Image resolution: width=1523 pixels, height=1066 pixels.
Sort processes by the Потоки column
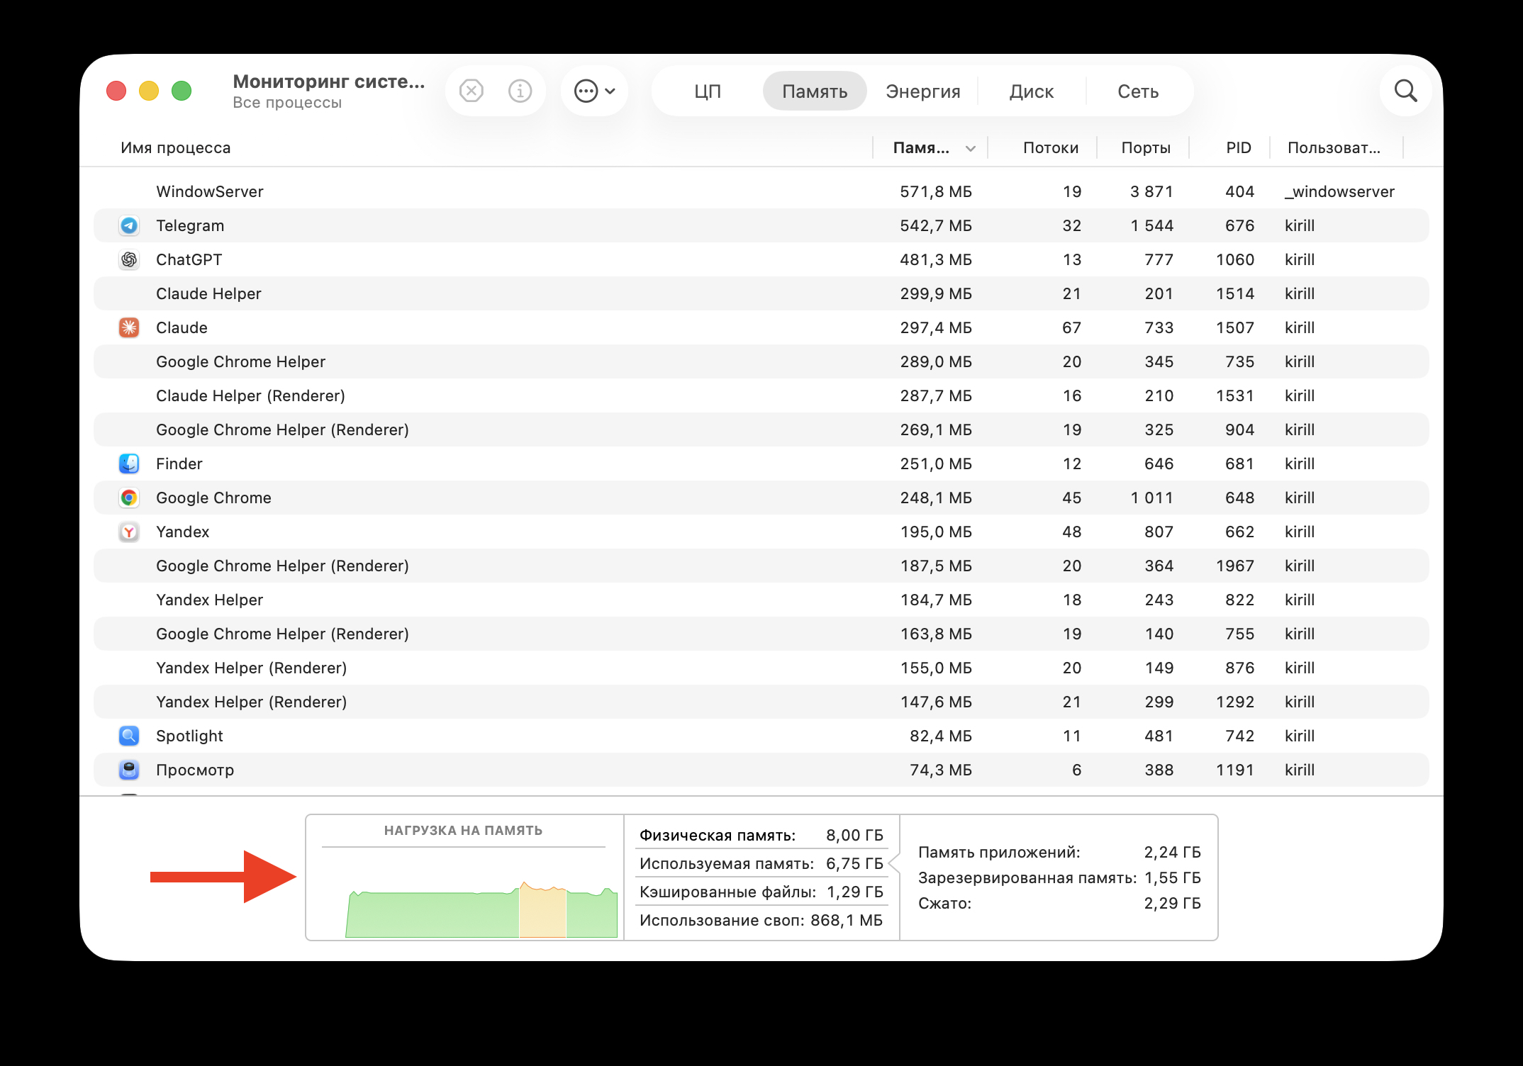[1051, 147]
